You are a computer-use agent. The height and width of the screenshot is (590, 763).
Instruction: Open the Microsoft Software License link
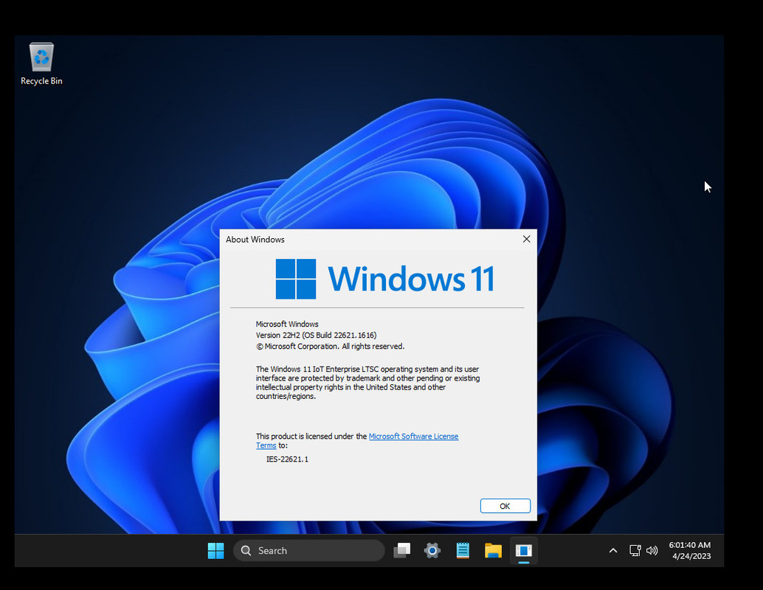pyautogui.click(x=413, y=437)
